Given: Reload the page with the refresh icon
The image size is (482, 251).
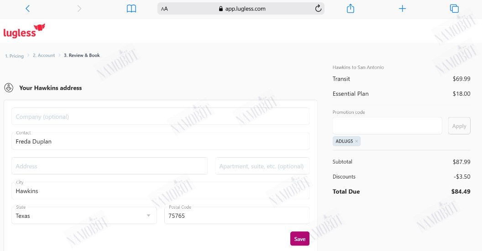Looking at the screenshot, I should [318, 9].
